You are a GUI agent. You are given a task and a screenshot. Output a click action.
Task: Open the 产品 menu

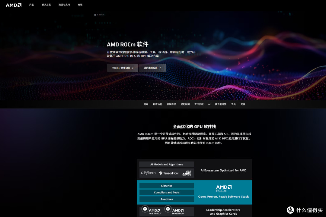click(x=31, y=5)
